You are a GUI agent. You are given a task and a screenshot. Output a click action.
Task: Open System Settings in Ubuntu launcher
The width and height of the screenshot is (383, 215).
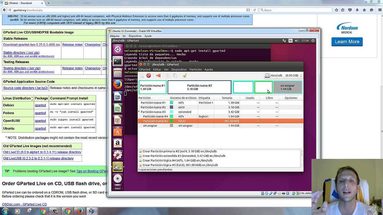click(x=118, y=155)
